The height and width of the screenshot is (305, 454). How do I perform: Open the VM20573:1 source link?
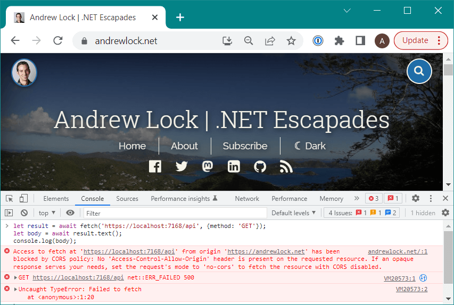(x=400, y=278)
